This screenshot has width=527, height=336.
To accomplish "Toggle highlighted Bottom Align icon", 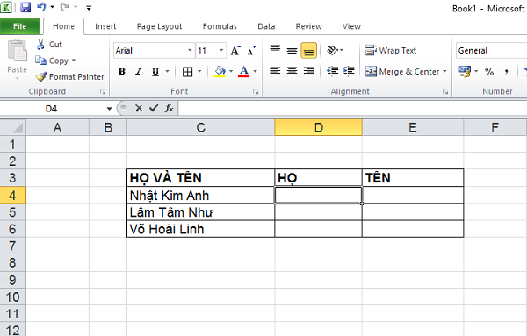I will (x=308, y=50).
